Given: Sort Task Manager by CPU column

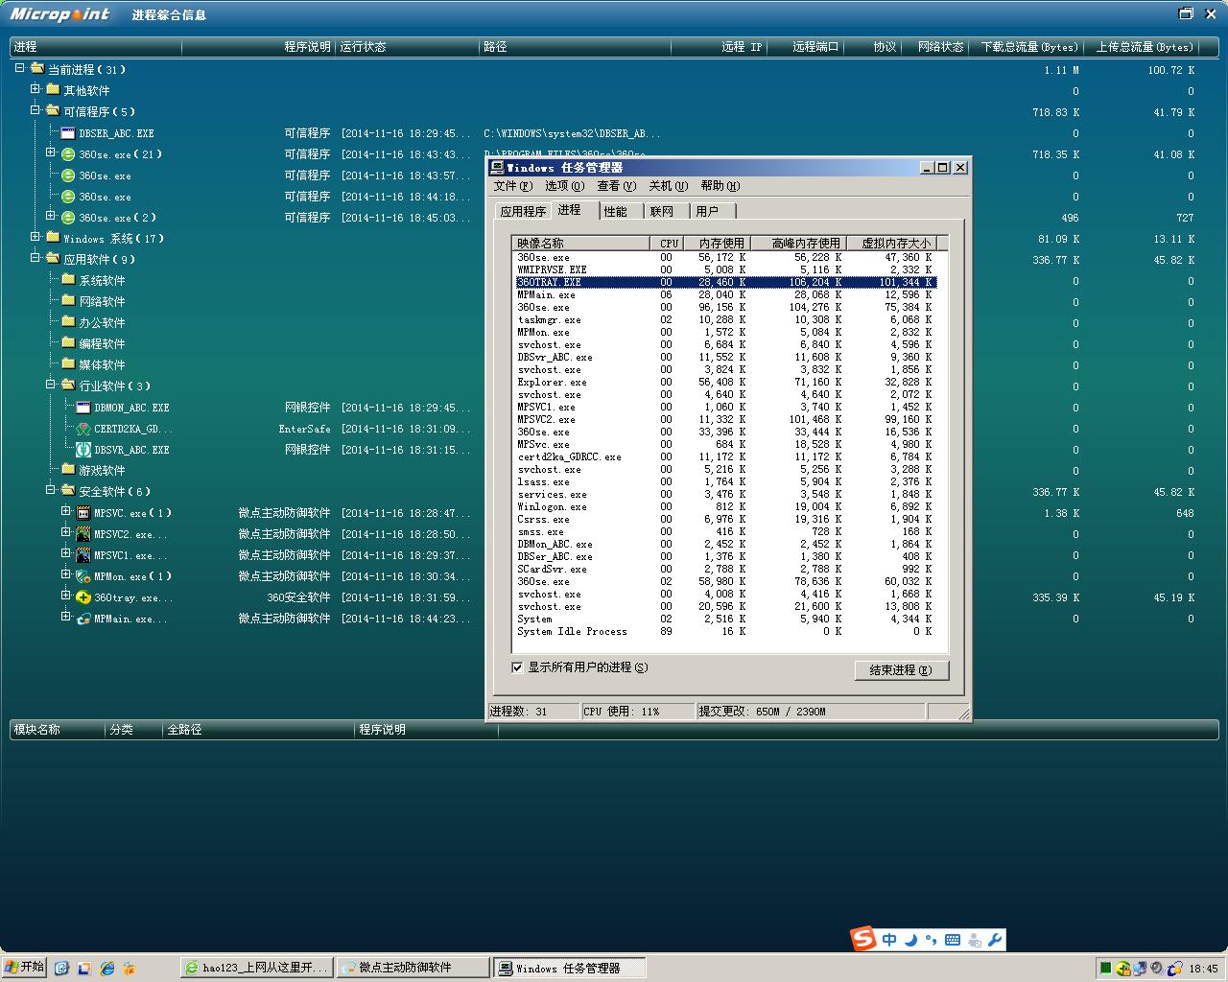Looking at the screenshot, I should [668, 244].
